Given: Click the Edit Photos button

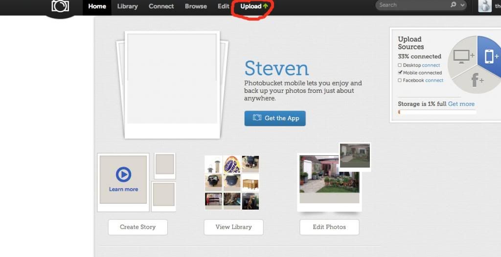Looking at the screenshot, I should coord(329,227).
